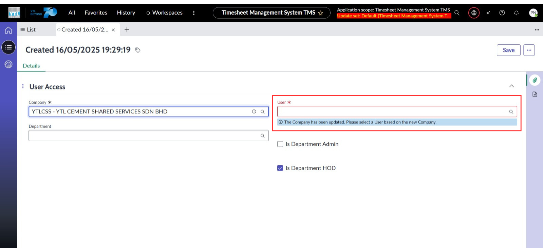The height and width of the screenshot is (248, 543).
Task: Open attachments paperclip icon in right panel
Action: point(535,80)
